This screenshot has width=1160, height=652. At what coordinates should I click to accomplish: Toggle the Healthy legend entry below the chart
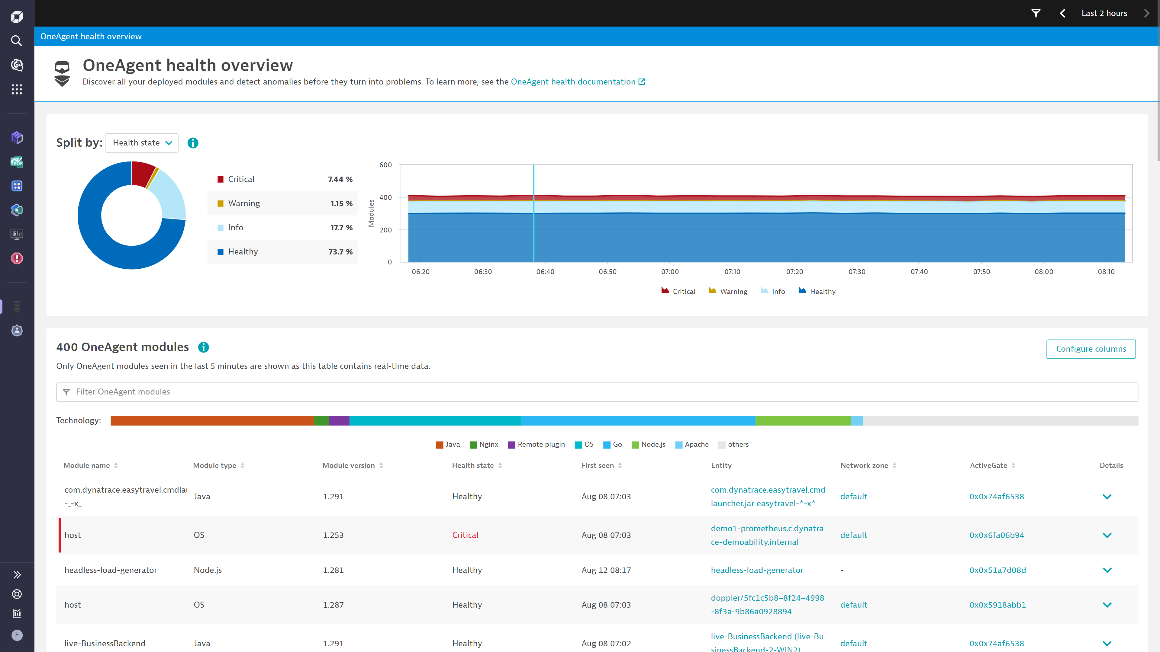[817, 291]
